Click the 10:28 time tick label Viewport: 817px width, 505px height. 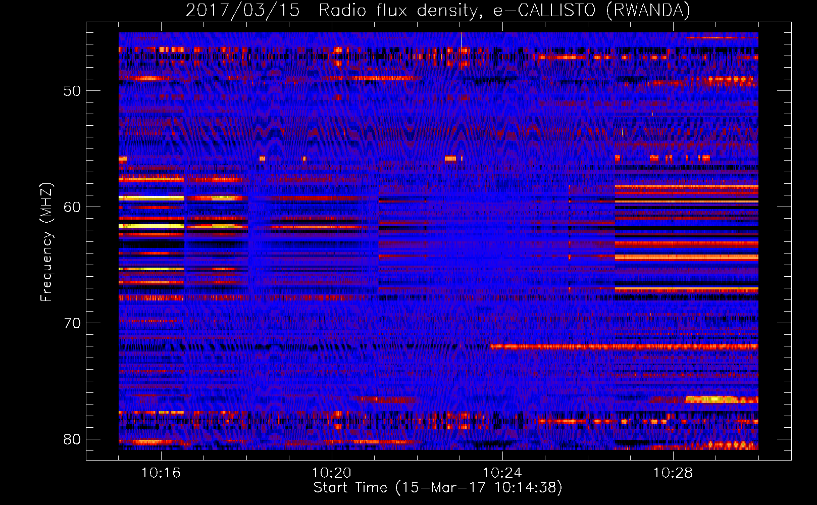pos(673,473)
